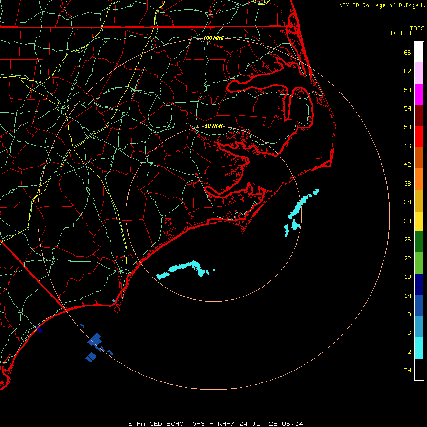This screenshot has width=427, height=427.
Task: Click the bright red swatch between 46 and 50
Action: click(419, 137)
